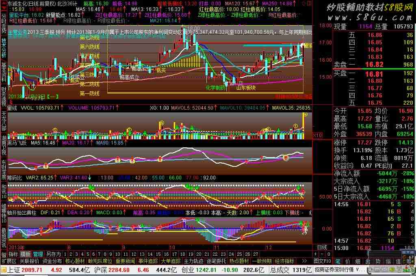Open the 敢死队席位 tab
Screen dimensions: 416x276
pos(100,261)
